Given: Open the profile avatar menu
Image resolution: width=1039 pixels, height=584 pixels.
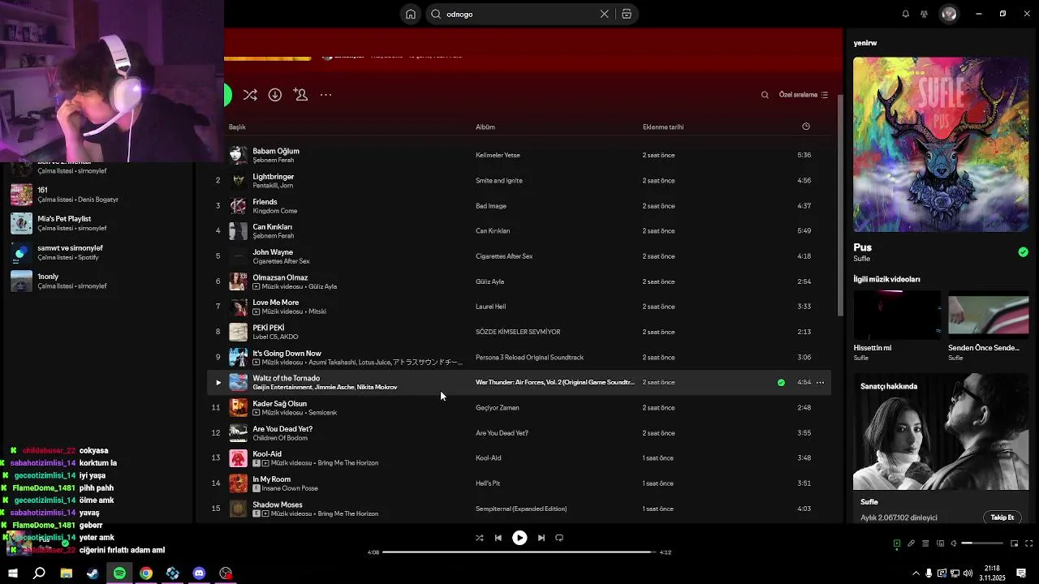Looking at the screenshot, I should pos(949,14).
